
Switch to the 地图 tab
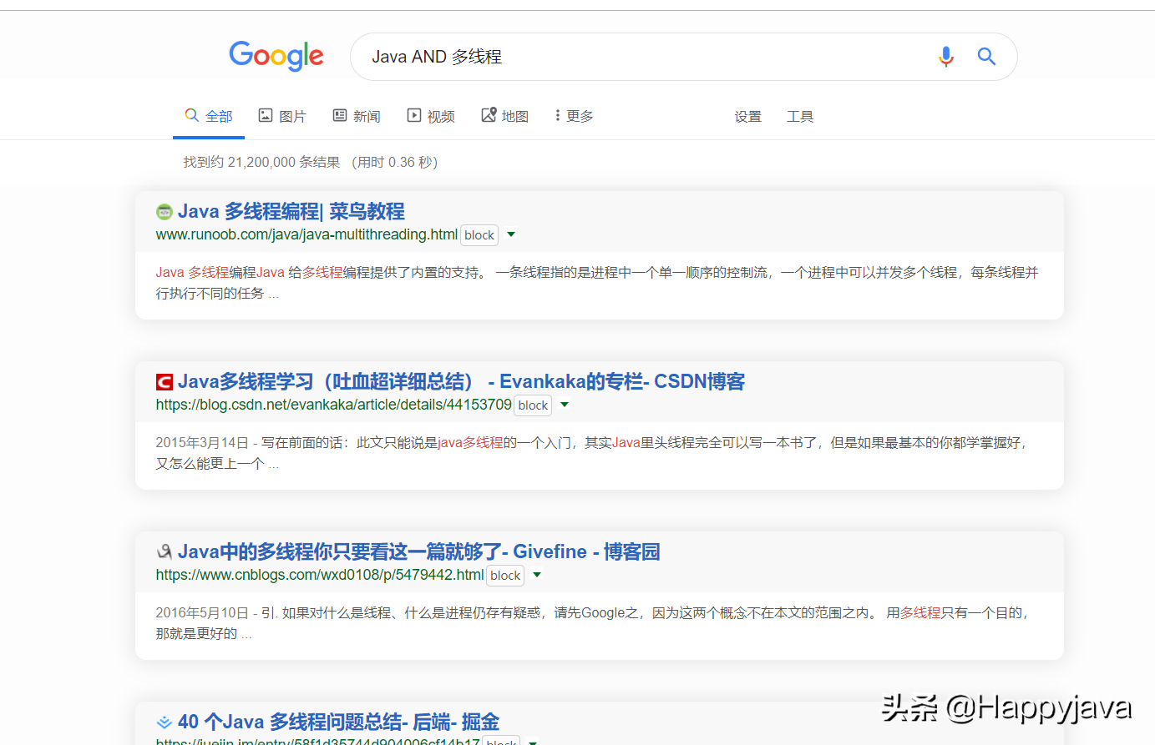(x=505, y=116)
